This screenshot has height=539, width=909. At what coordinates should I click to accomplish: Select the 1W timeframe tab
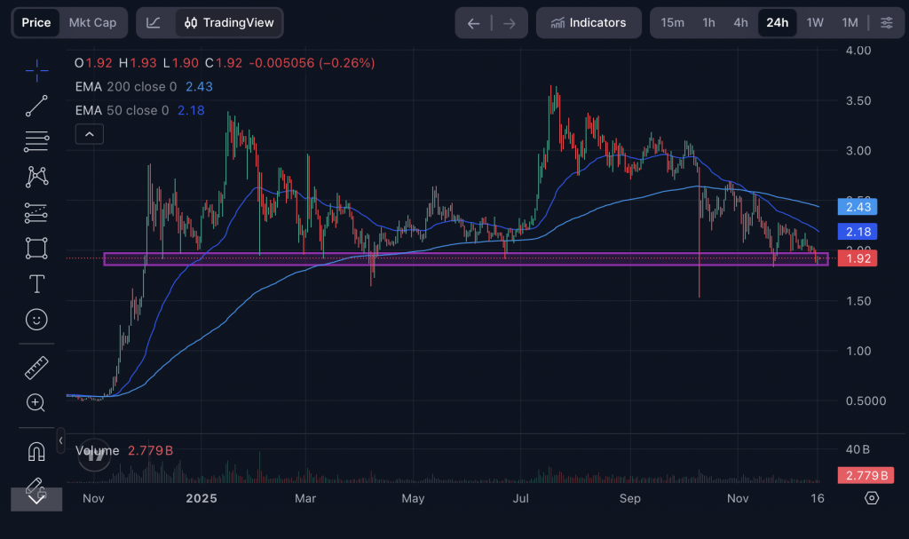point(815,23)
